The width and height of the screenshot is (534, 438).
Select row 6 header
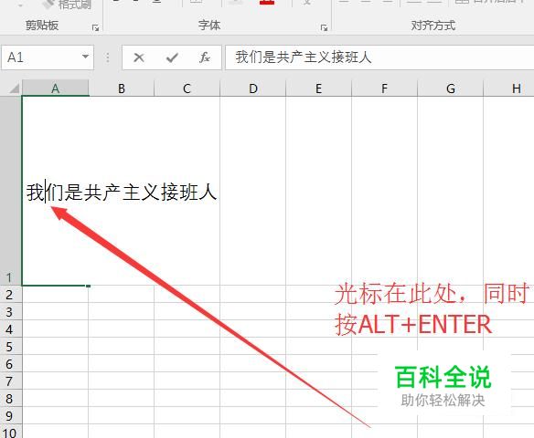(x=11, y=363)
